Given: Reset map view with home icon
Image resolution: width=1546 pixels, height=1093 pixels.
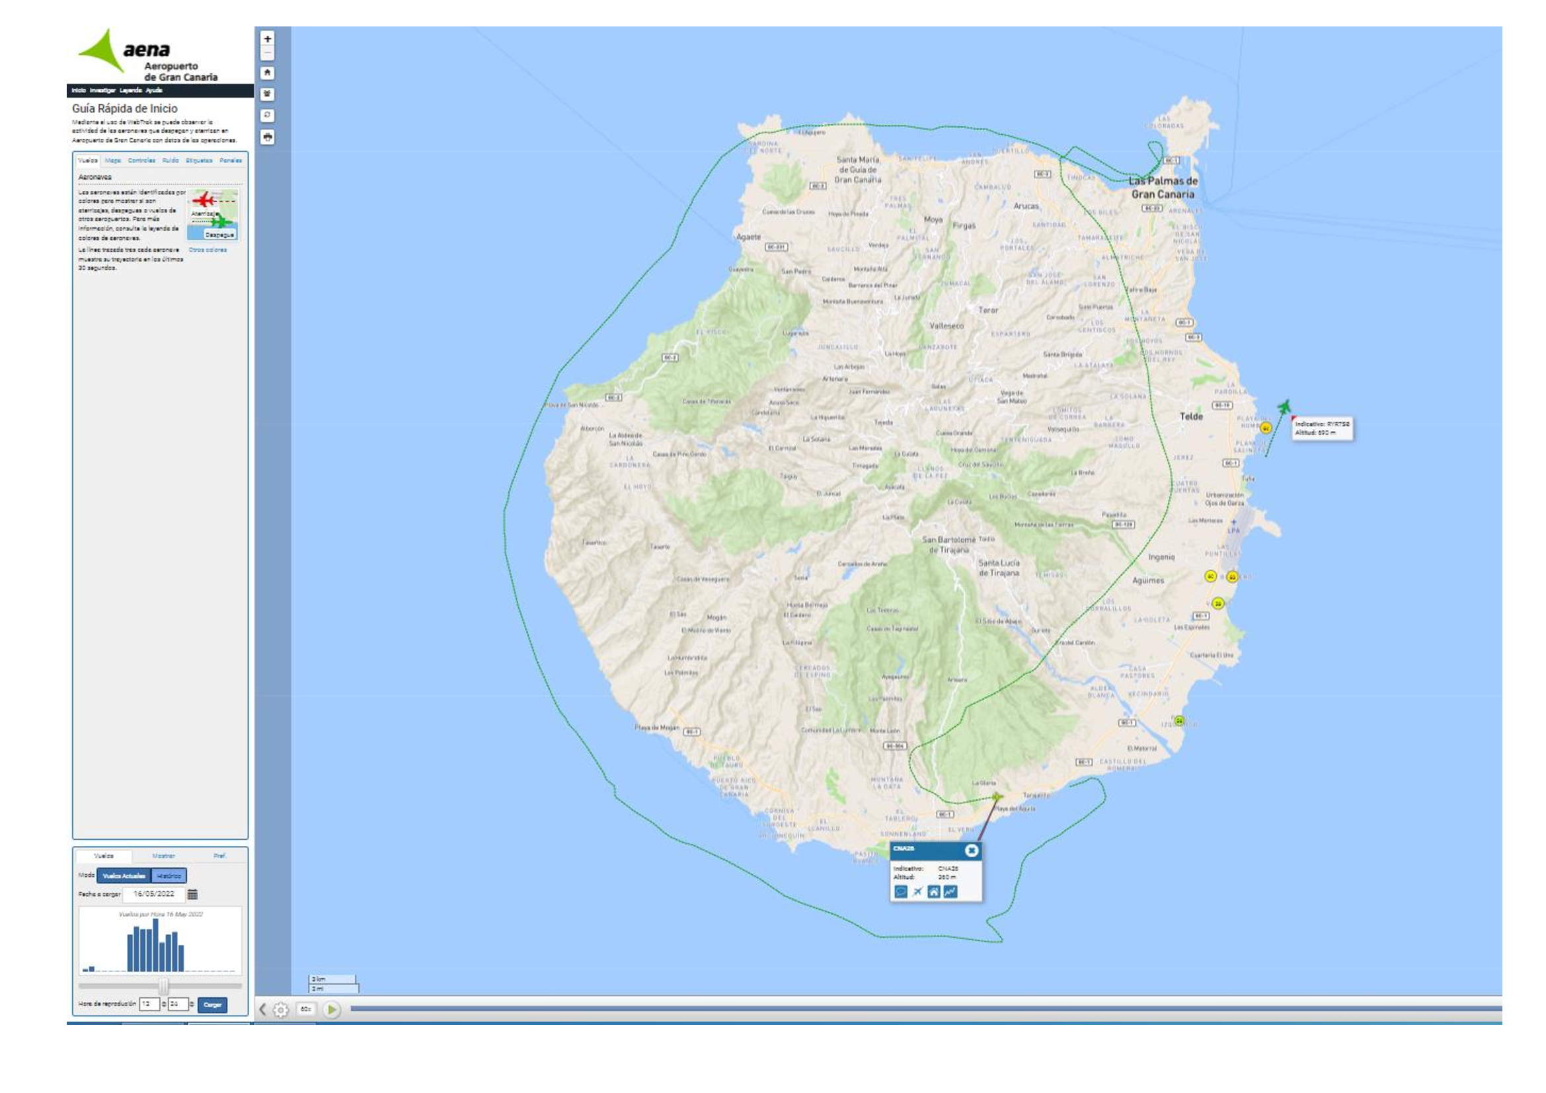Looking at the screenshot, I should tap(267, 73).
